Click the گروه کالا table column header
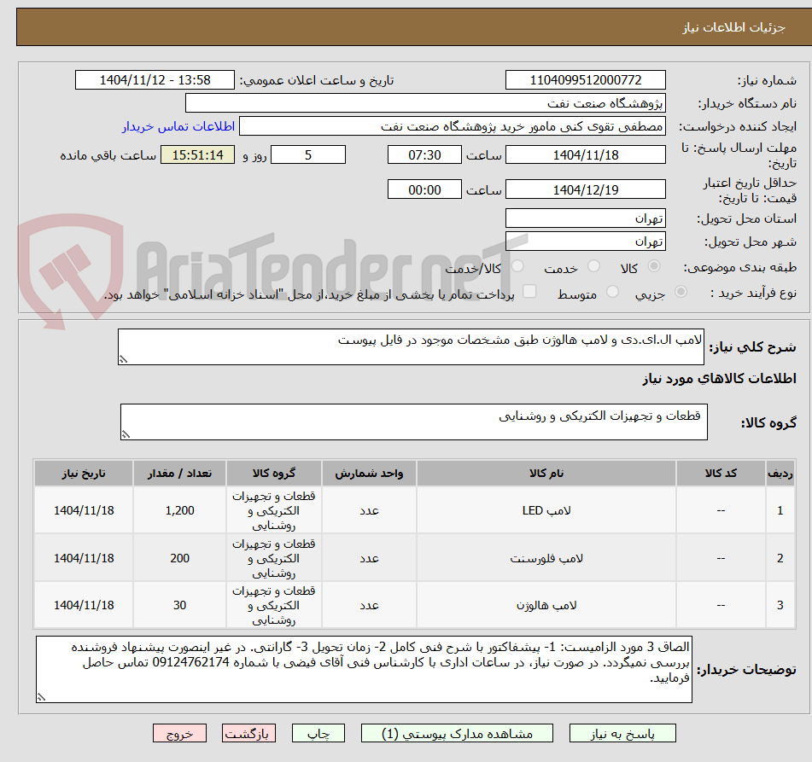Image resolution: width=812 pixels, height=762 pixels. pyautogui.click(x=274, y=473)
